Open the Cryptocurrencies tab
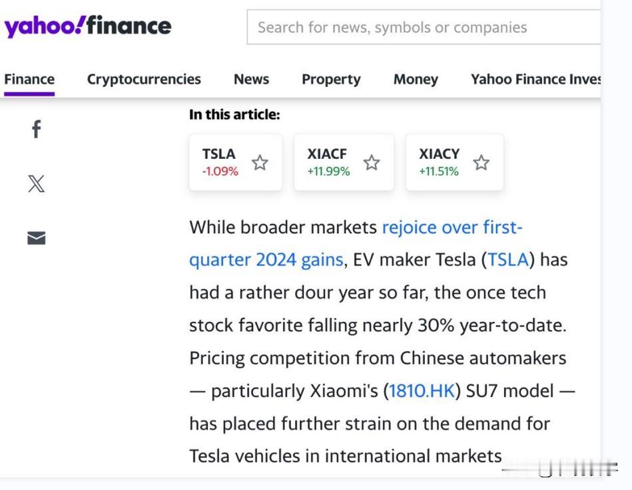632x490 pixels. (144, 80)
